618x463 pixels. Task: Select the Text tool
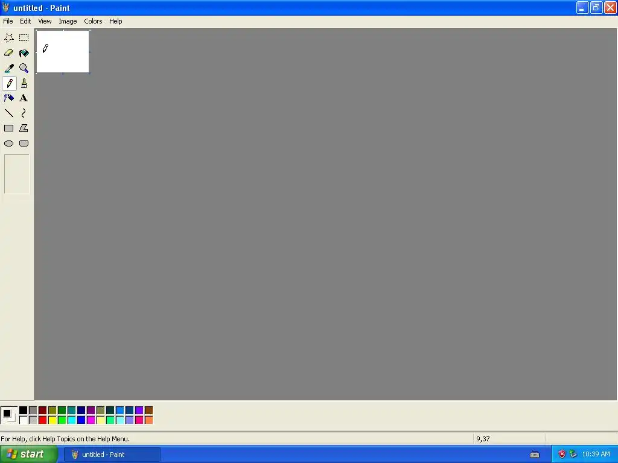[x=24, y=98]
